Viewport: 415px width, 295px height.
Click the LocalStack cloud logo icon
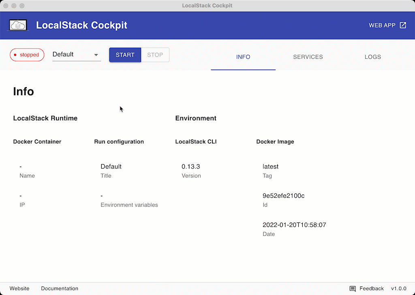[x=19, y=25]
